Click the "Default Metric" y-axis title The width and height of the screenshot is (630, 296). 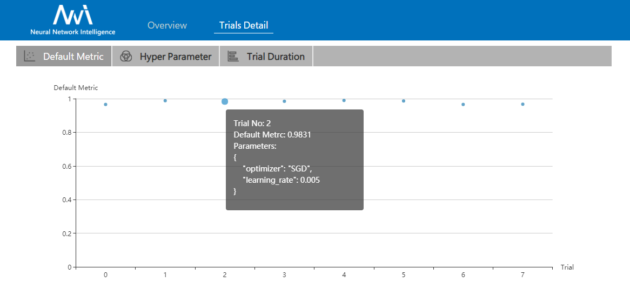(76, 87)
